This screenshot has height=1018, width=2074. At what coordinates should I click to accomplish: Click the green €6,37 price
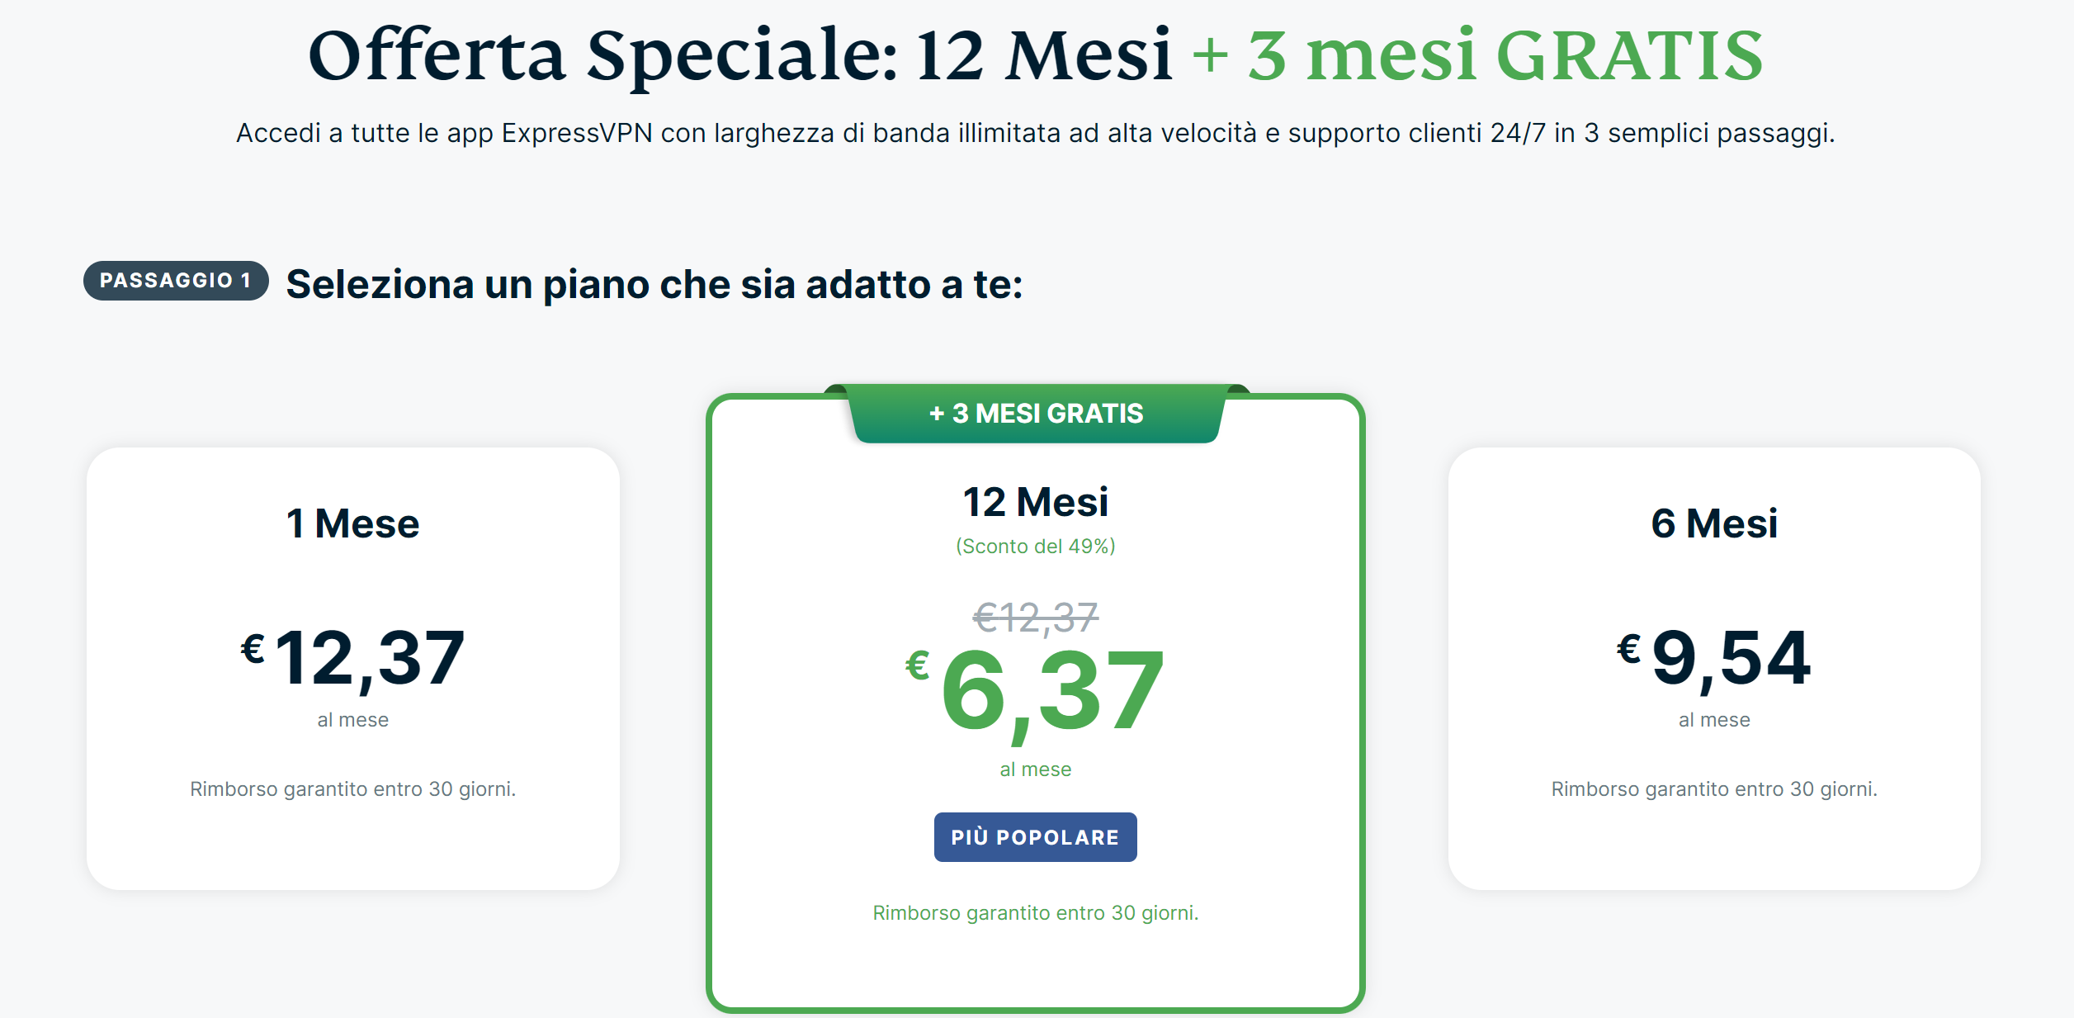(x=1035, y=691)
